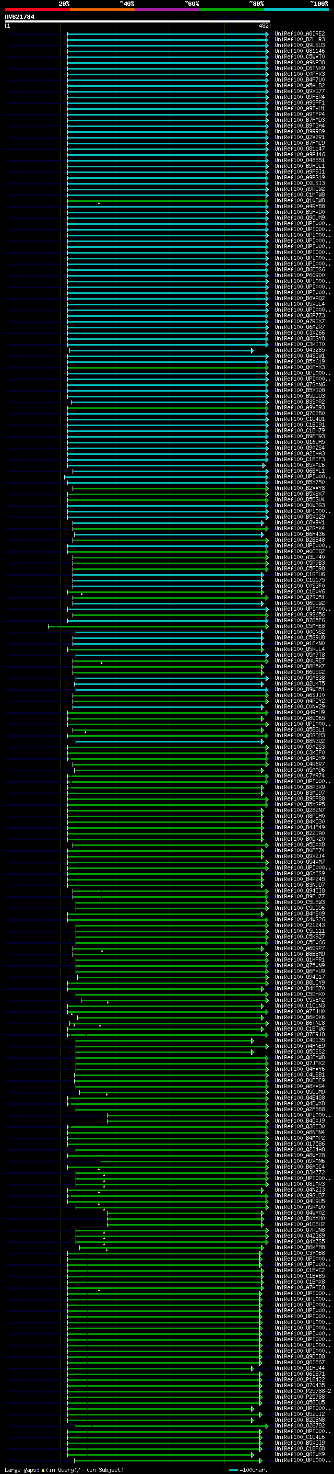Click the orange ~40% identity legend segment
Image resolution: width=334 pixels, height=1474 pixels.
102,9
